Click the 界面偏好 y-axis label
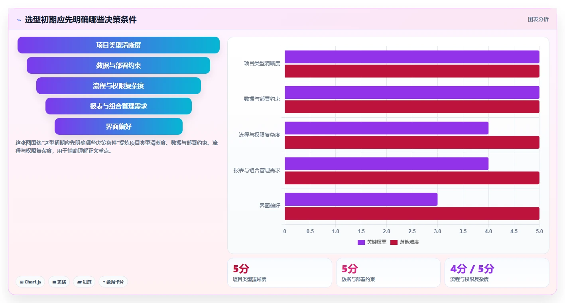 tap(270, 206)
